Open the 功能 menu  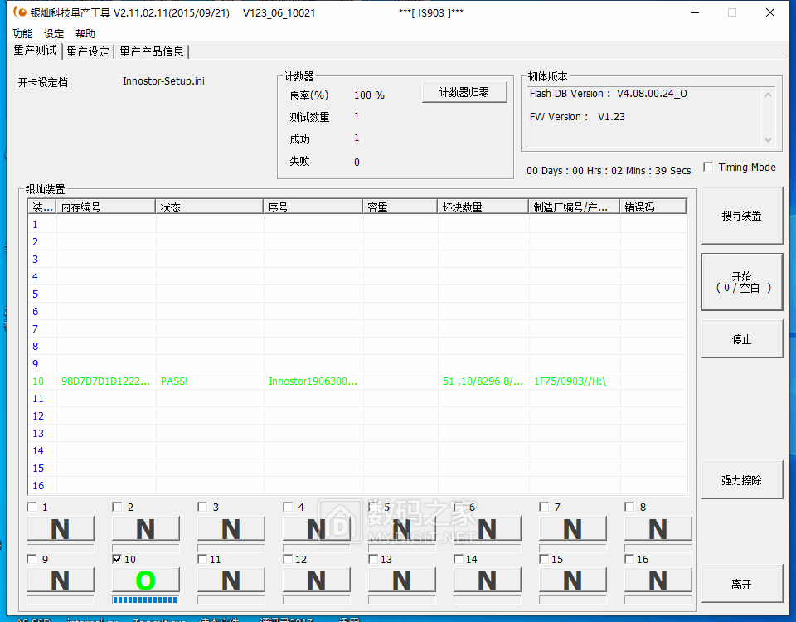[22, 34]
